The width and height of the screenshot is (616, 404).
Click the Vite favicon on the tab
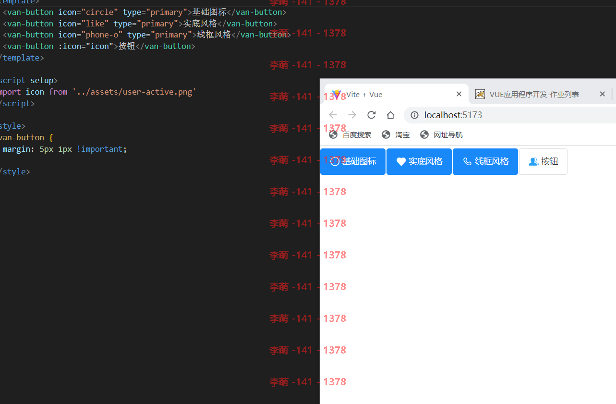click(336, 94)
